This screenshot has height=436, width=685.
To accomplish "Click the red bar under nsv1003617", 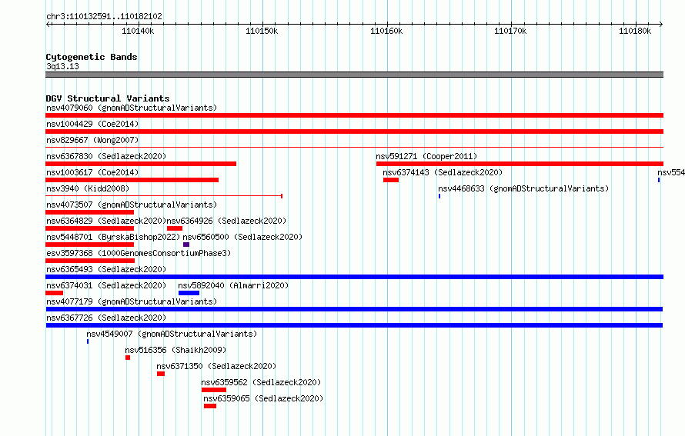I will click(132, 180).
